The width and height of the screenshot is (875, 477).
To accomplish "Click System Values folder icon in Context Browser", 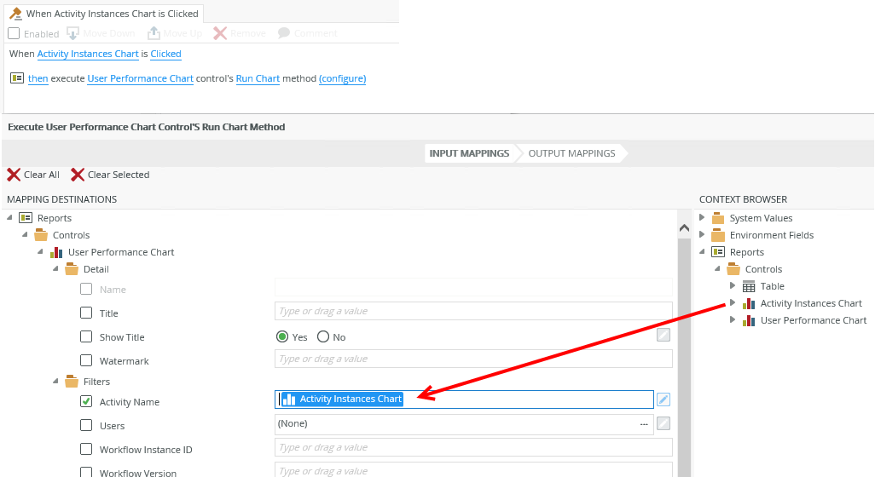I will (717, 217).
